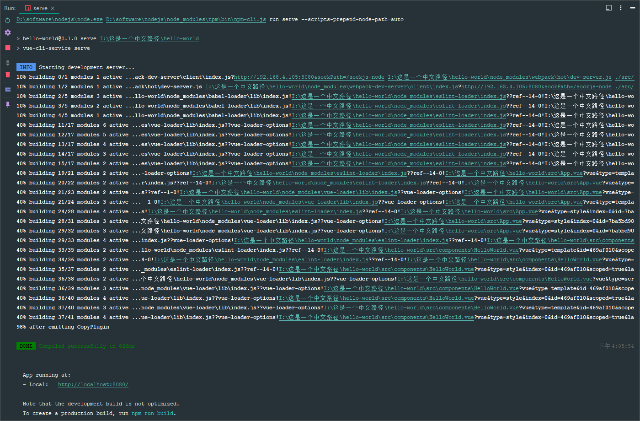Click the 'Run:' panel label

10,8
